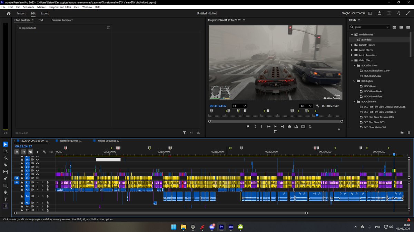Select the Track Select Forward tool
The width and height of the screenshot is (414, 232).
coord(6,151)
